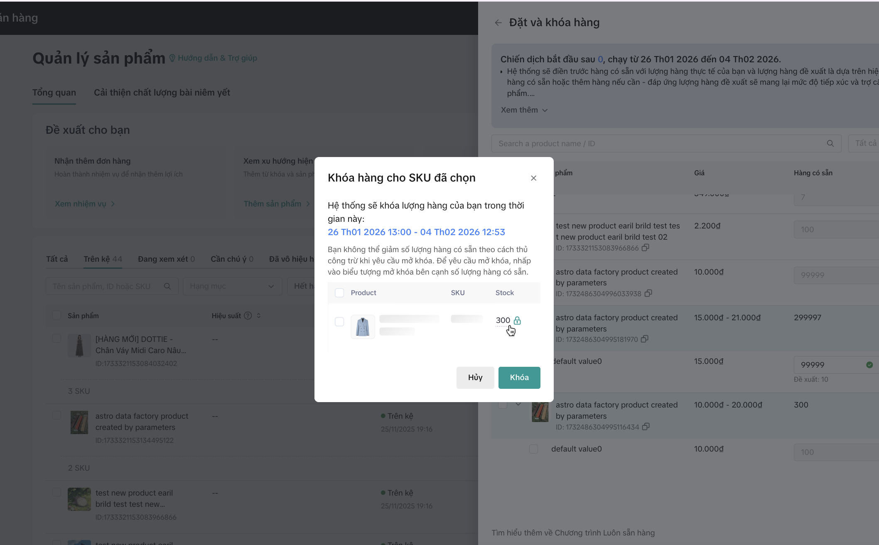Click the blazer product thumbnail

pyautogui.click(x=363, y=327)
